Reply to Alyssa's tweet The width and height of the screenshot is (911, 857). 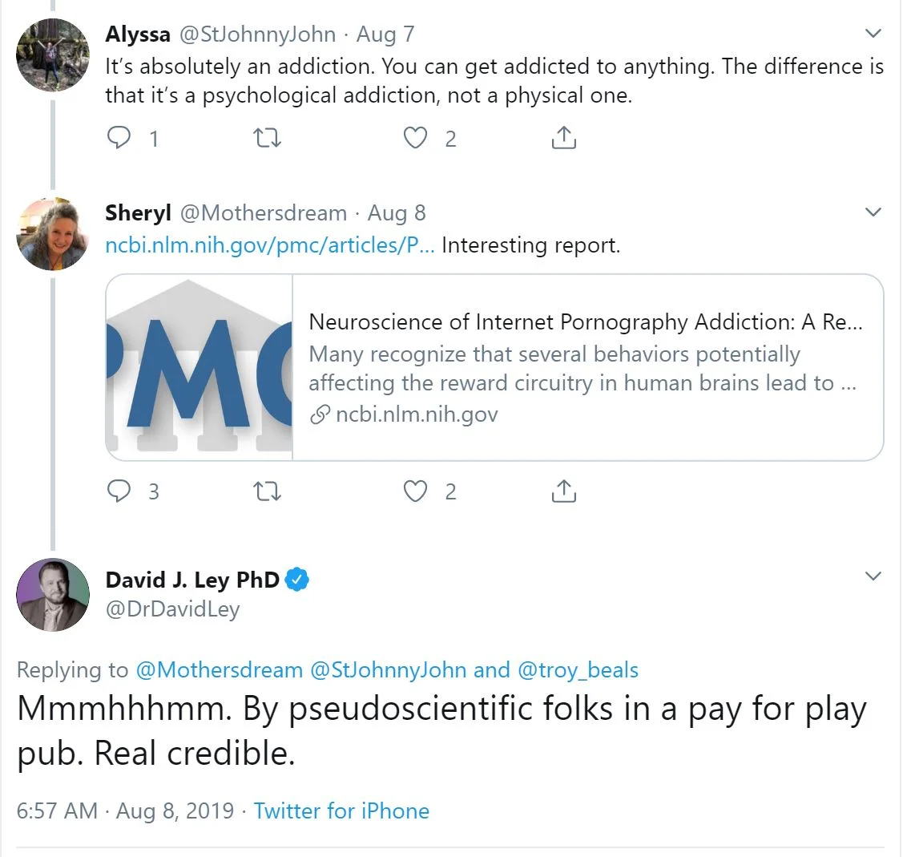point(119,138)
